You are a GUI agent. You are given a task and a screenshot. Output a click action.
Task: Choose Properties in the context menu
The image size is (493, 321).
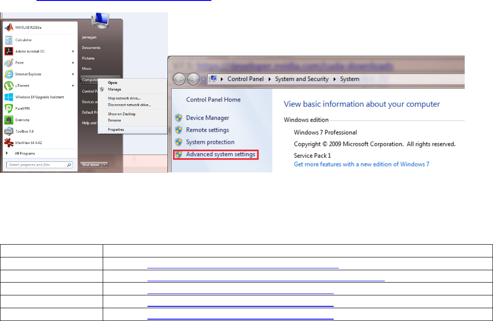[x=132, y=130]
